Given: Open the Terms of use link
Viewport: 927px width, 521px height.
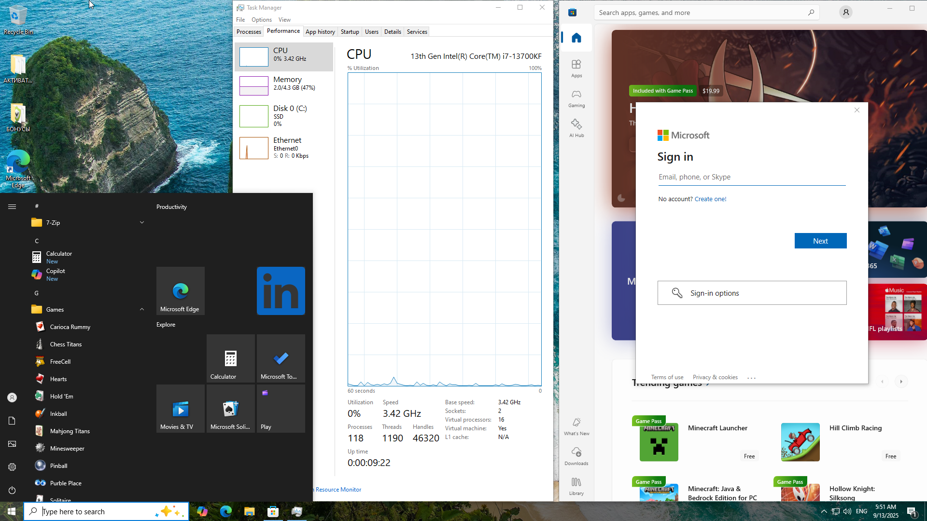Looking at the screenshot, I should [667, 377].
